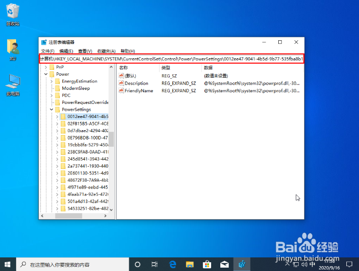
Task: Open Microsoft Store from taskbar
Action: coord(207,264)
